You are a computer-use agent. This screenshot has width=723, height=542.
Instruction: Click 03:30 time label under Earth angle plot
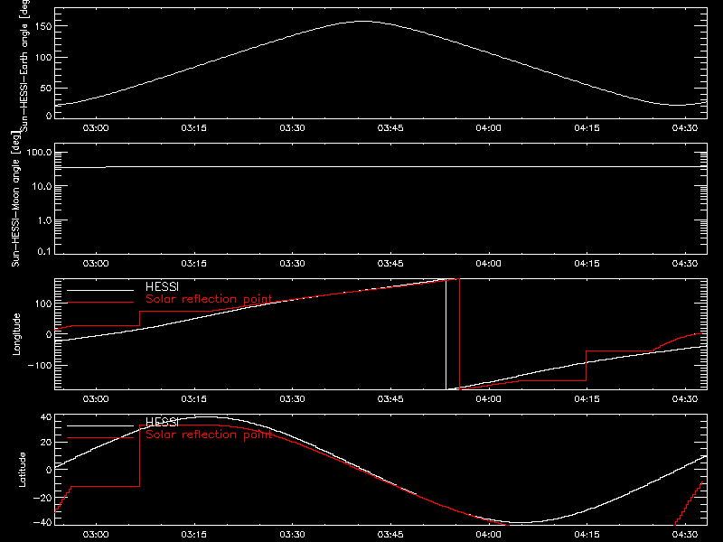[292, 127]
